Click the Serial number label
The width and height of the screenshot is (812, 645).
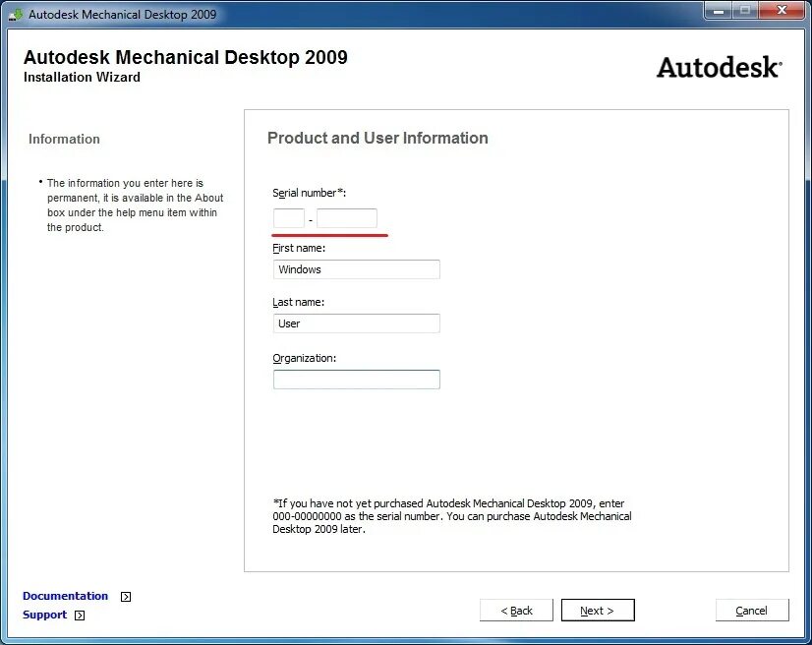click(x=309, y=193)
